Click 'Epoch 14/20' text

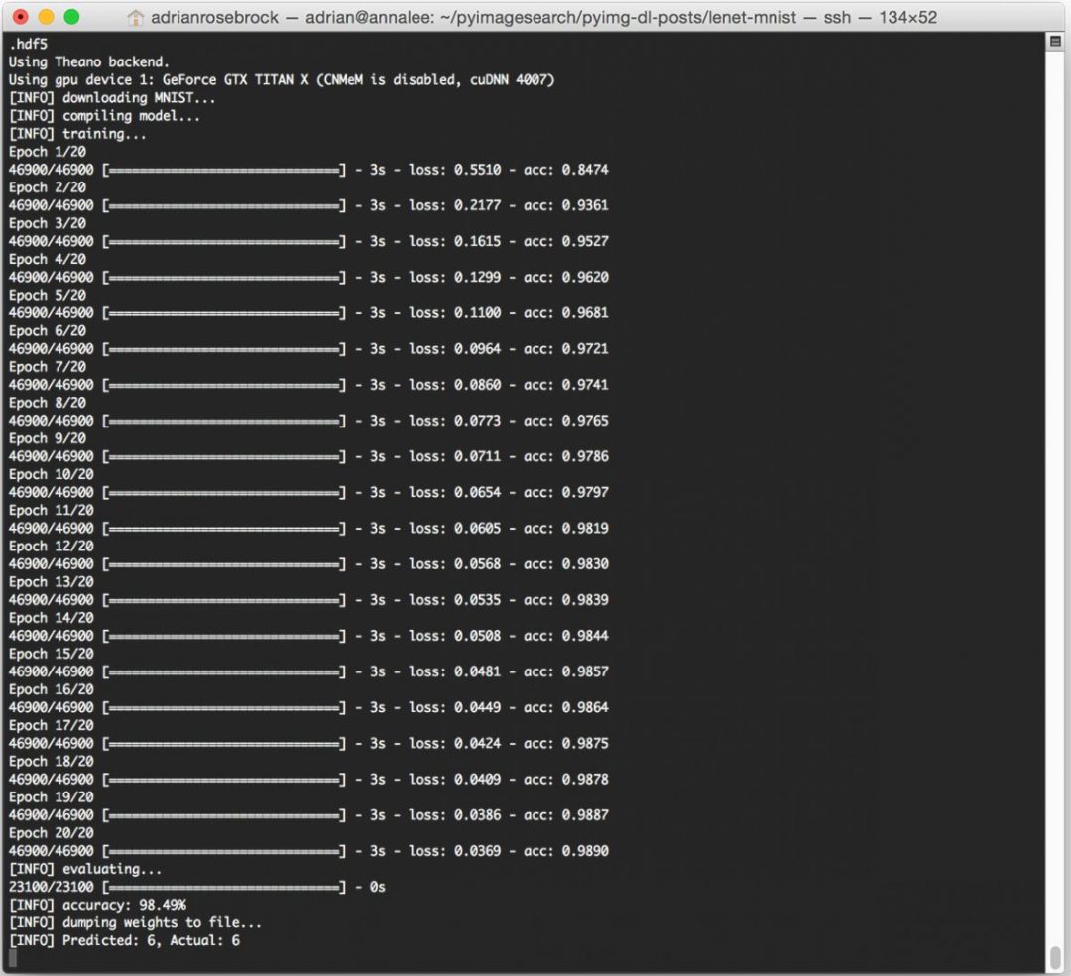coord(52,617)
